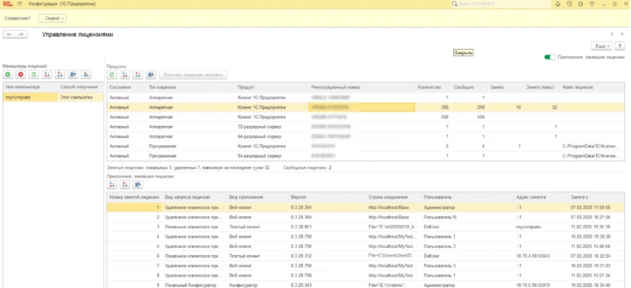Click the back navigation arrow
The height and width of the screenshot is (288, 631).
pos(9,34)
